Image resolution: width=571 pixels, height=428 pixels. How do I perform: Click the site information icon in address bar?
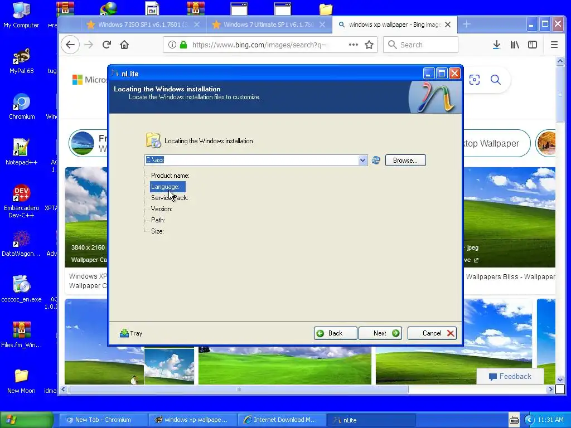pyautogui.click(x=172, y=45)
